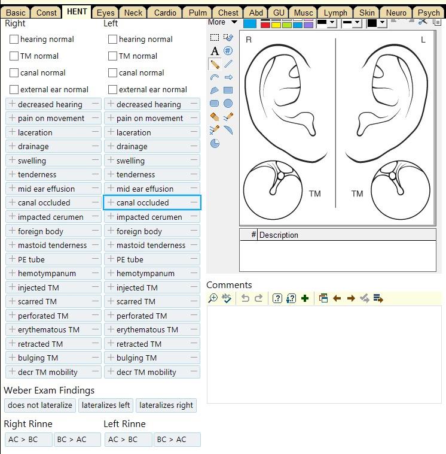This screenshot has height=454, width=446.
Task: Open the Cardio tab
Action: [165, 13]
